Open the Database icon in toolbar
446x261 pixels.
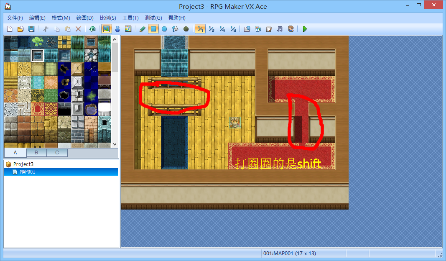coord(247,29)
